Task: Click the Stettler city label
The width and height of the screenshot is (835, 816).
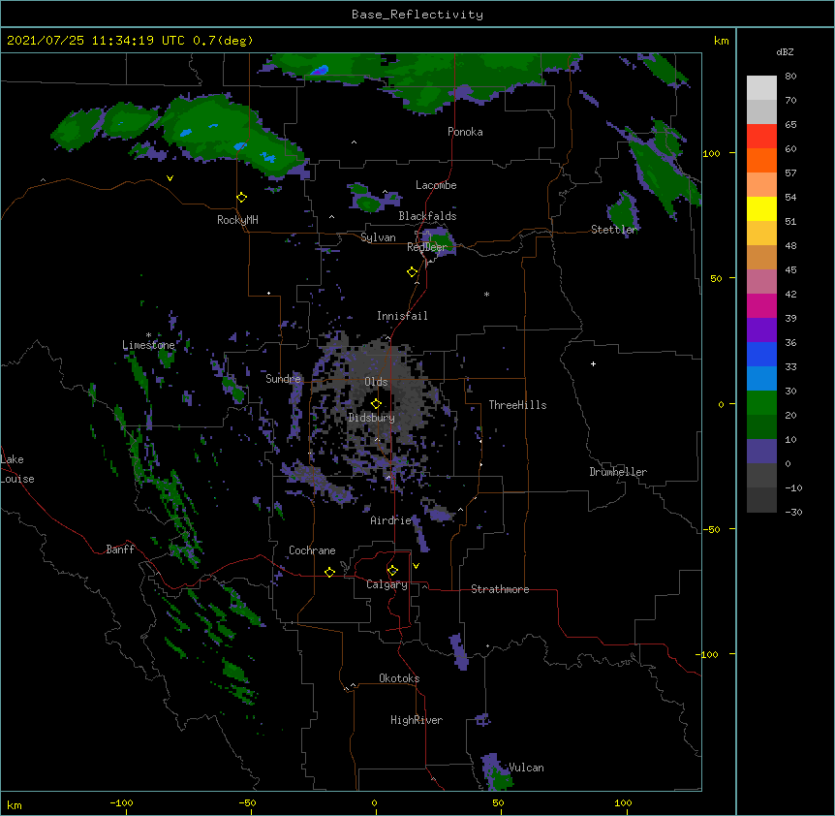Action: pyautogui.click(x=614, y=230)
